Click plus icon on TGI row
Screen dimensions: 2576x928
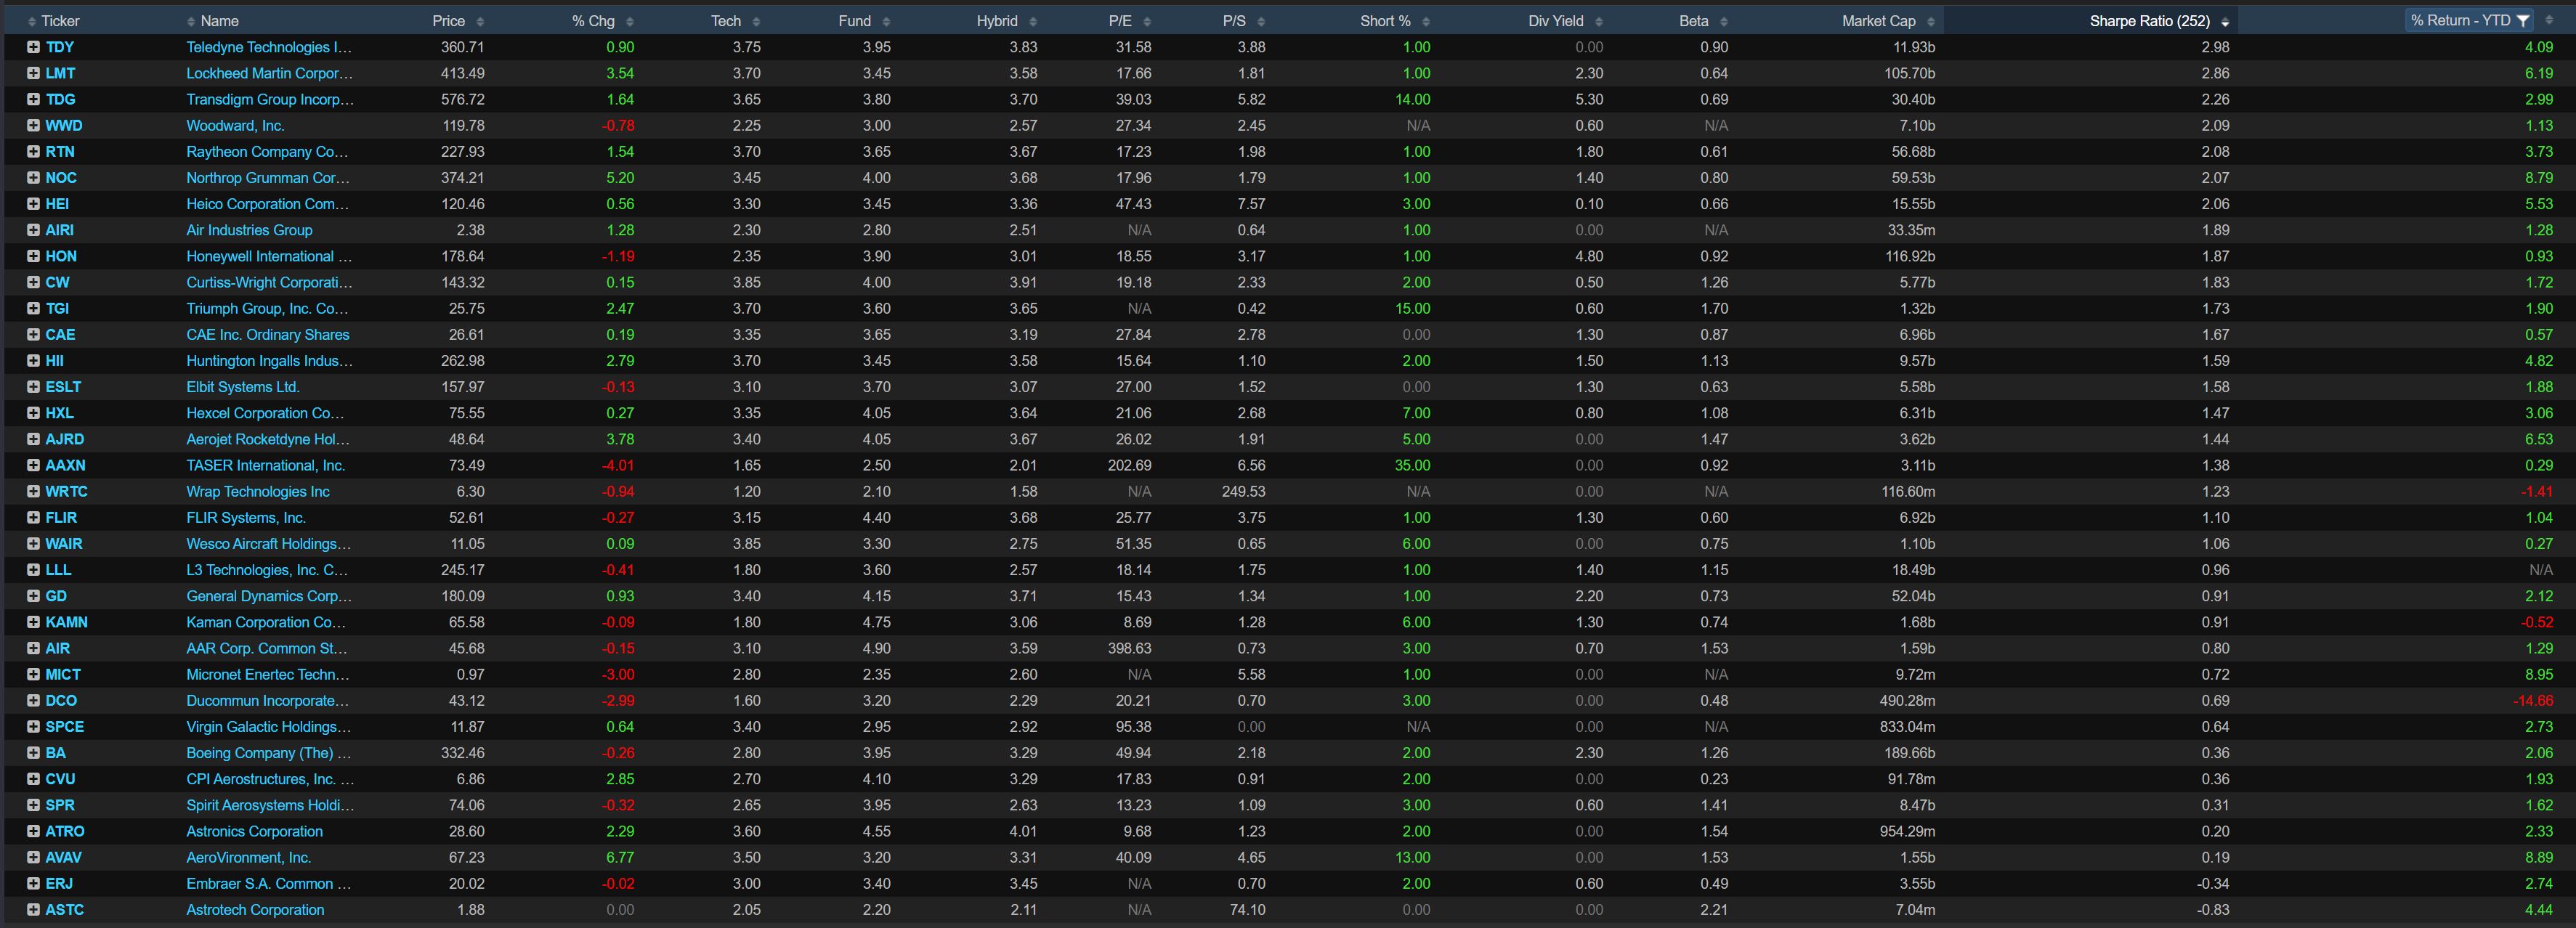pos(33,308)
